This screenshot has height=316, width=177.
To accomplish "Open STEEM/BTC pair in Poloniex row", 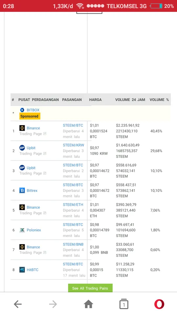I will pos(73,224).
